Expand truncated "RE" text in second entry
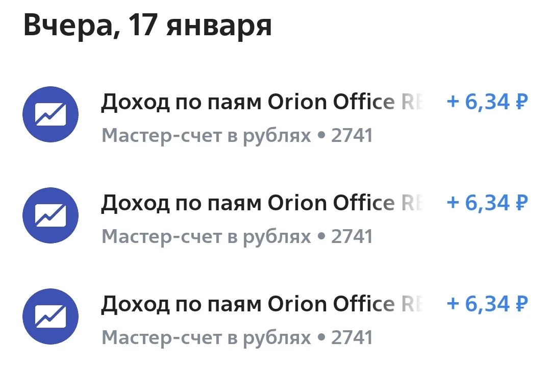Image resolution: width=551 pixels, height=366 pixels. pos(412,203)
